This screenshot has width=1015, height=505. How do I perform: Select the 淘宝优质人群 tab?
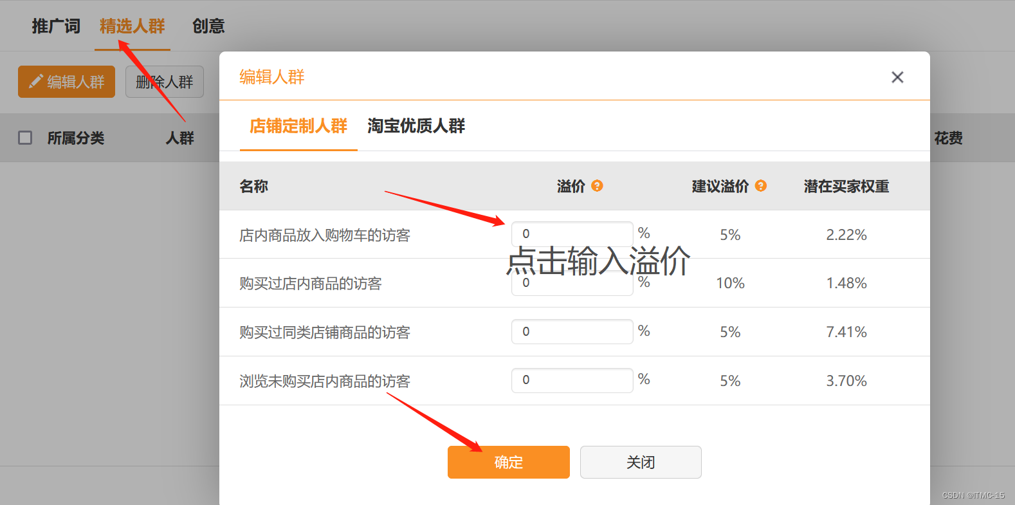(416, 126)
